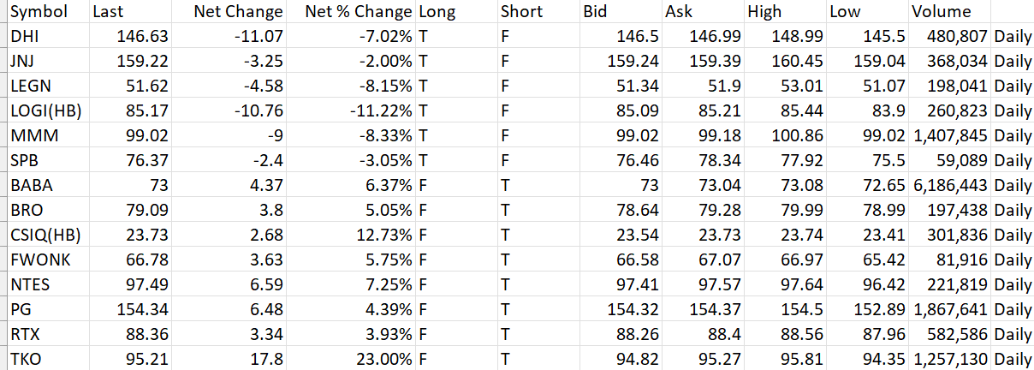Click the PG ask cell 154.37

pos(703,309)
